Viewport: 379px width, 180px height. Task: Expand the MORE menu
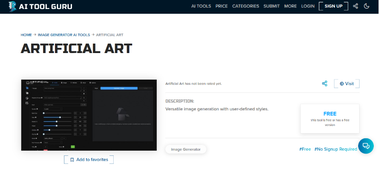click(x=290, y=6)
